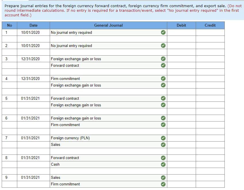The image size is (244, 190).
Task: Click entry number 5 cell
Action: coord(9,98)
